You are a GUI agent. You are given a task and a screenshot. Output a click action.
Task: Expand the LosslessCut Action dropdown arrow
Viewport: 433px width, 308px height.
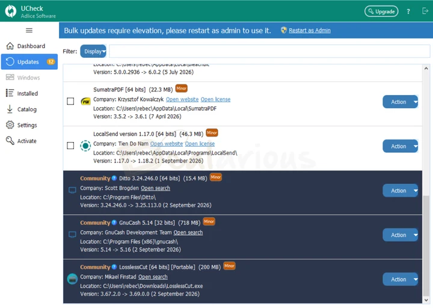click(x=416, y=279)
